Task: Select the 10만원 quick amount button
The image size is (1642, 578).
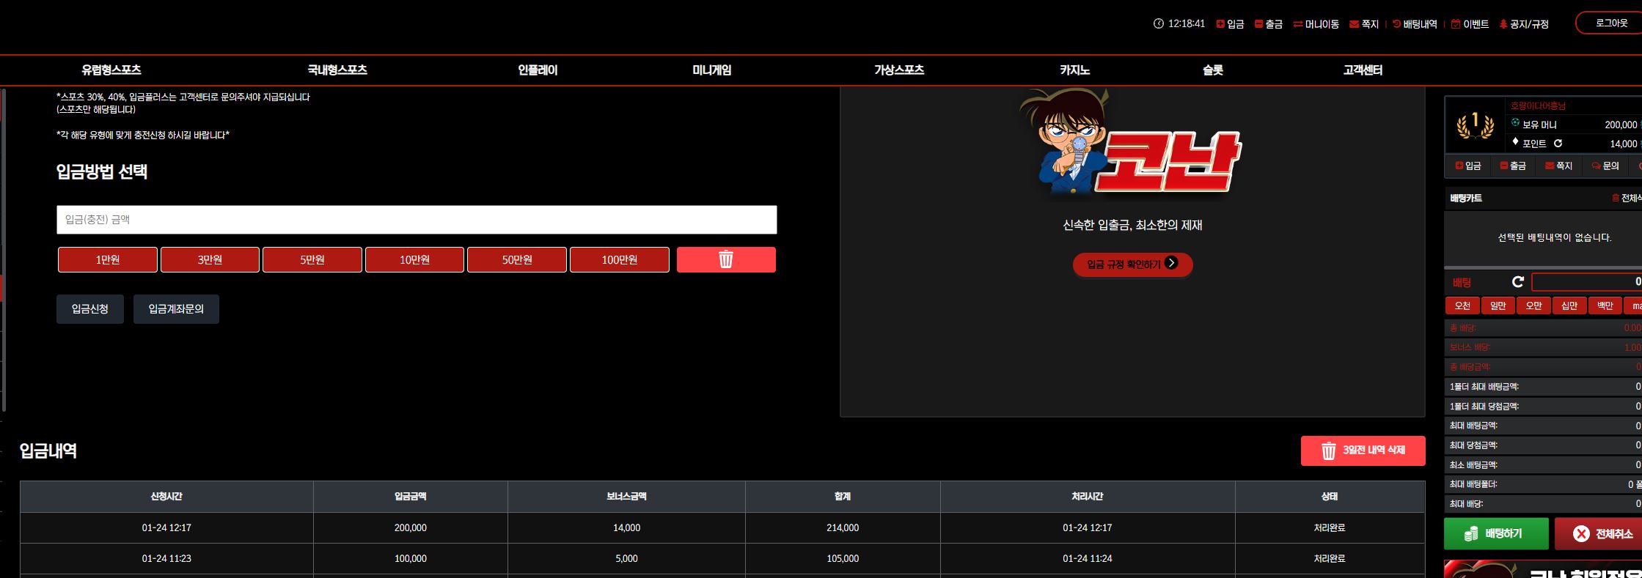Action: coord(414,259)
